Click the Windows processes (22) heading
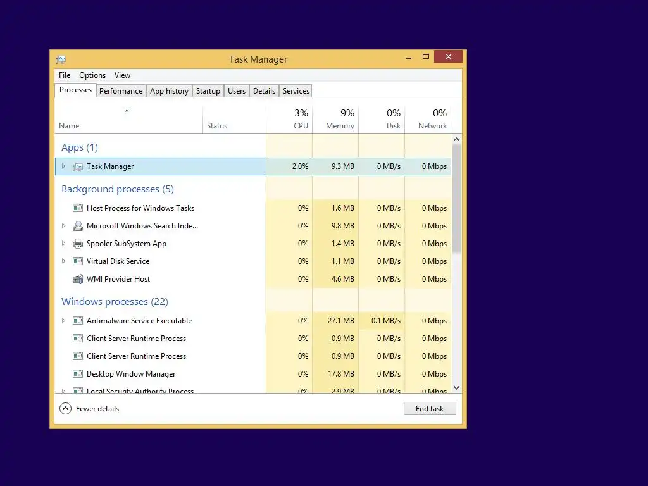 click(x=115, y=301)
